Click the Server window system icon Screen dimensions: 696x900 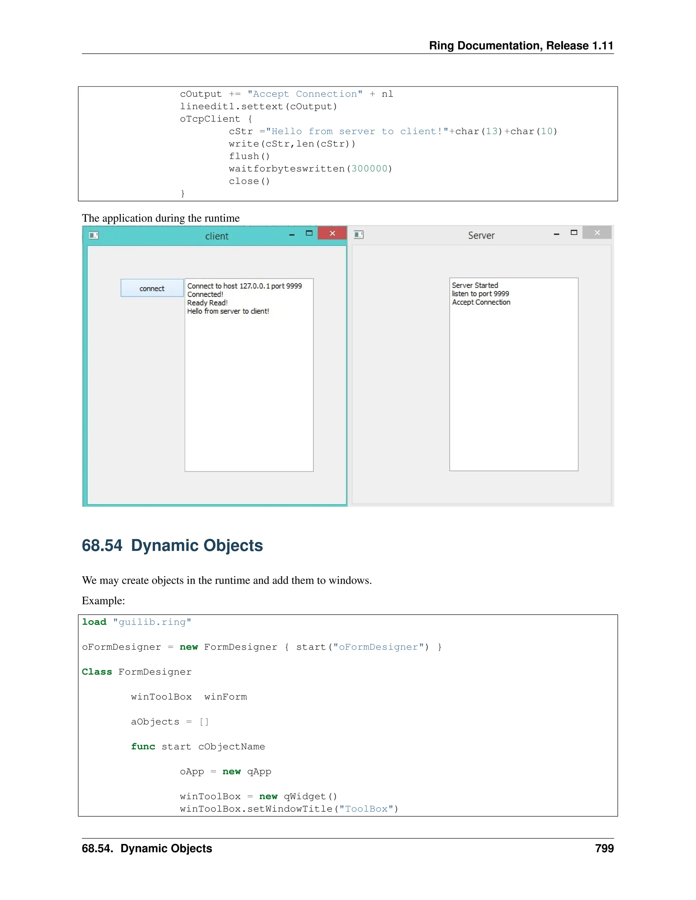coord(359,234)
